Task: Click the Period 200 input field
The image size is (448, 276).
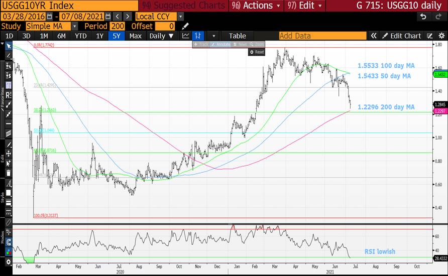Action: (118, 26)
